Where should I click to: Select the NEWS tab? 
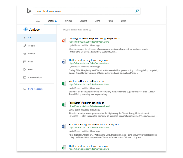click(x=110, y=21)
